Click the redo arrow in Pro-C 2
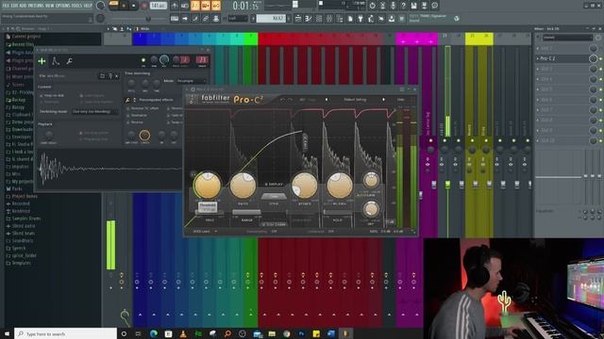Image resolution: width=604 pixels, height=339 pixels. [291, 100]
